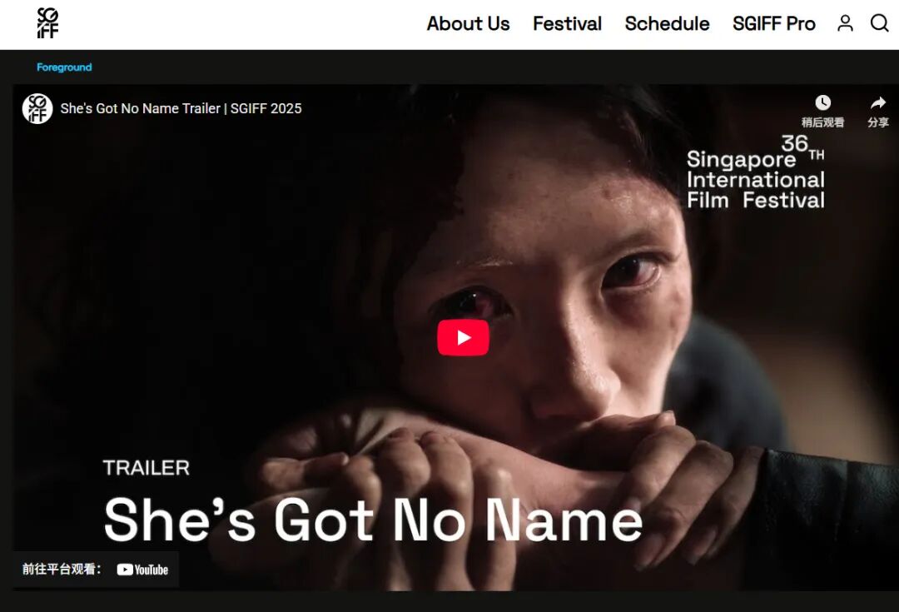
Task: Follow the Foreground category link
Action: (64, 67)
